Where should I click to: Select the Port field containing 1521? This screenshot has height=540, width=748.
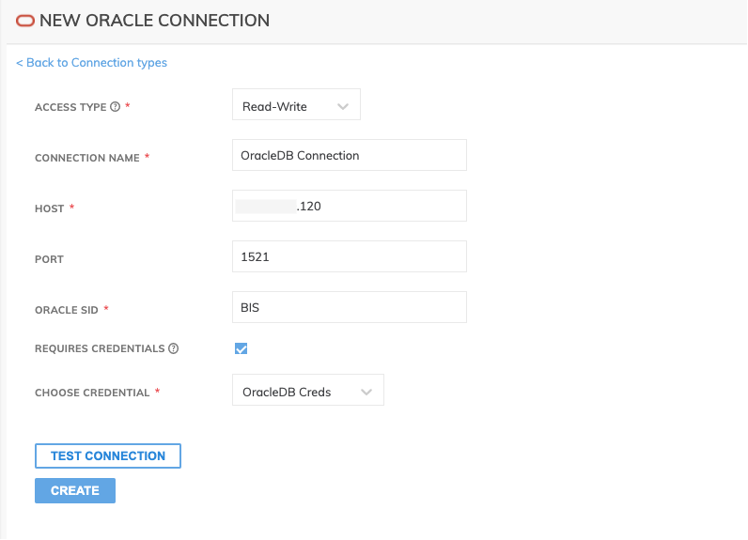click(350, 256)
